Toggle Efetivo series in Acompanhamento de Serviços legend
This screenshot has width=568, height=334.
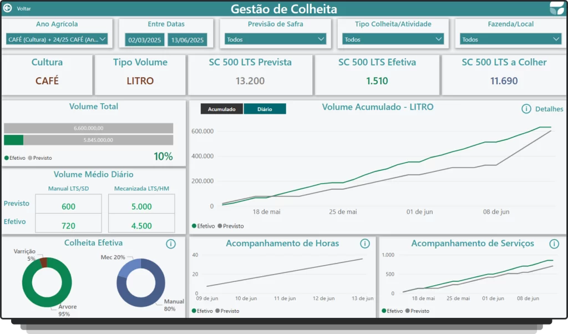click(384, 311)
